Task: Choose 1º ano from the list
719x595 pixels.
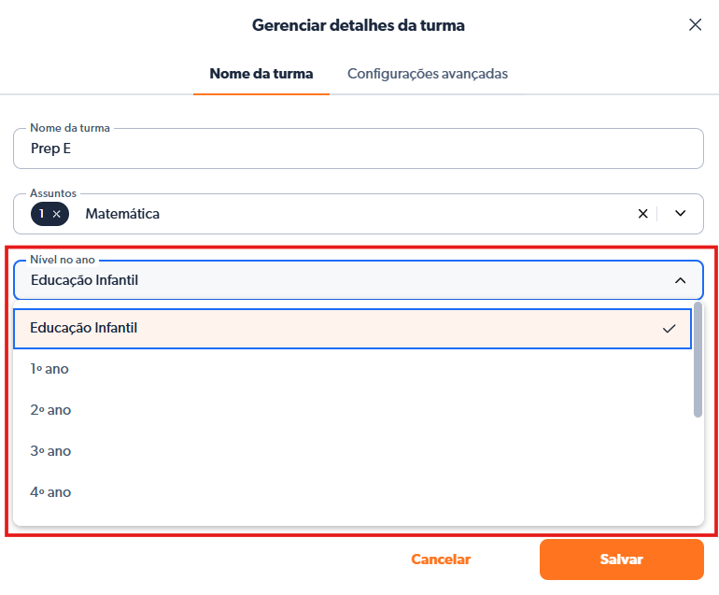Action: point(49,369)
